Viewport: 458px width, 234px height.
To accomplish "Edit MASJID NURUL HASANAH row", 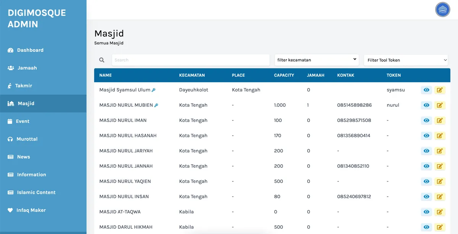I will (440, 136).
